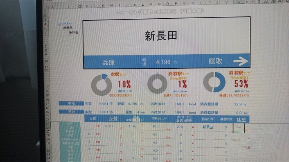Select column B header
This screenshot has height=162, width=289.
pos(68,7)
